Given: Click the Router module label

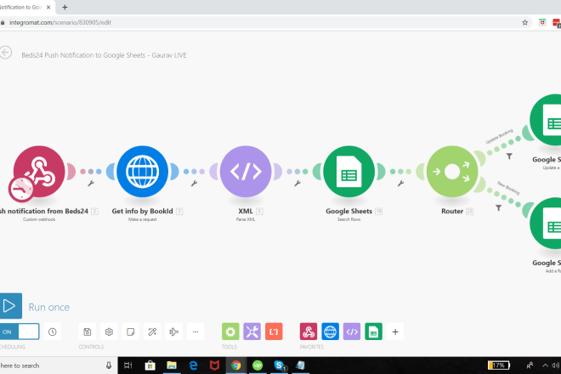Looking at the screenshot, I should tap(452, 211).
